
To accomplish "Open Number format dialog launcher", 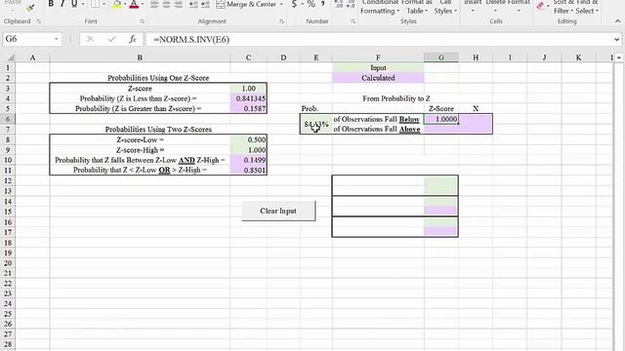I will click(x=354, y=21).
